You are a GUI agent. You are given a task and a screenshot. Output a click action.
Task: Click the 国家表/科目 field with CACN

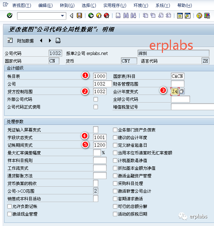(178, 76)
